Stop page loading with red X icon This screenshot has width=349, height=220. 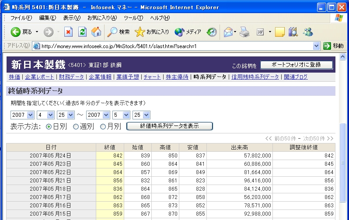(x=68, y=32)
